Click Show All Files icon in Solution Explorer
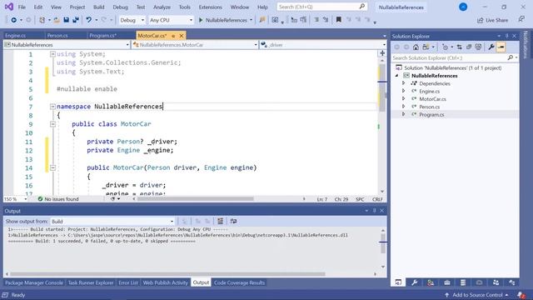This screenshot has width=533, height=300. (x=478, y=47)
